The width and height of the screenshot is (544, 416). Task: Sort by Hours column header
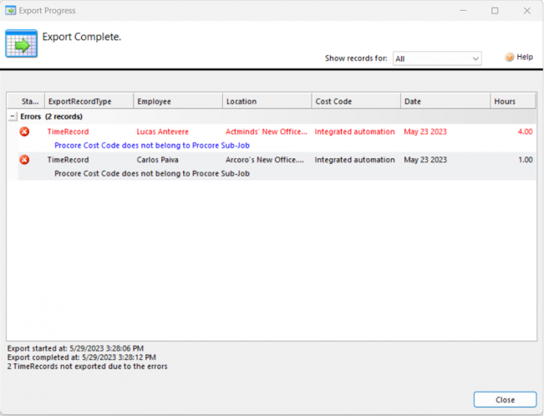pos(513,101)
